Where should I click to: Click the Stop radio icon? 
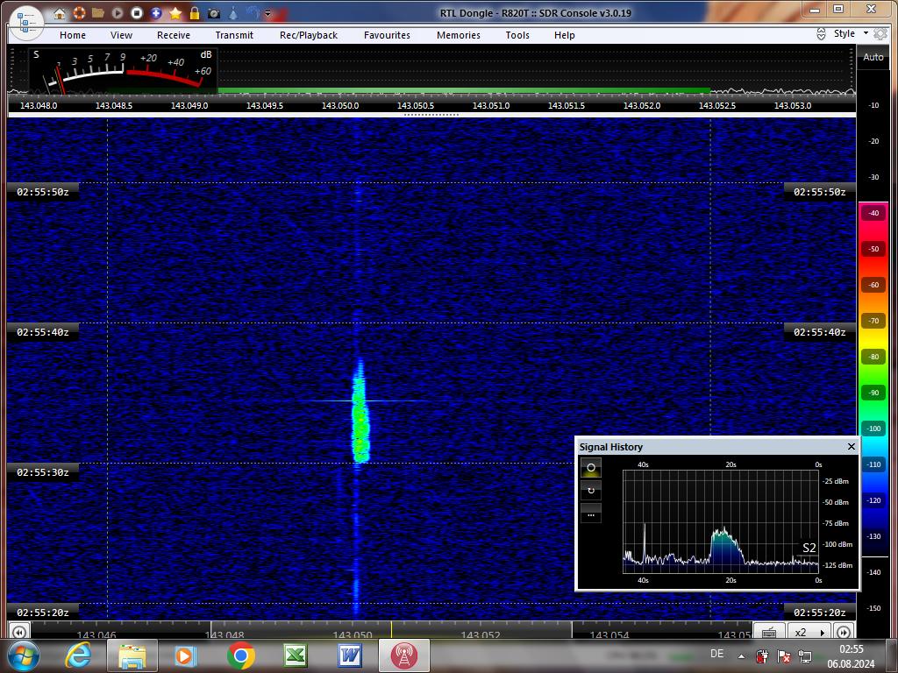click(x=136, y=12)
